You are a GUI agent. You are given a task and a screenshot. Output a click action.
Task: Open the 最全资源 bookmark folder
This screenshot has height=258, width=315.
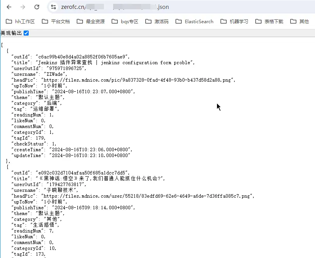(91, 21)
